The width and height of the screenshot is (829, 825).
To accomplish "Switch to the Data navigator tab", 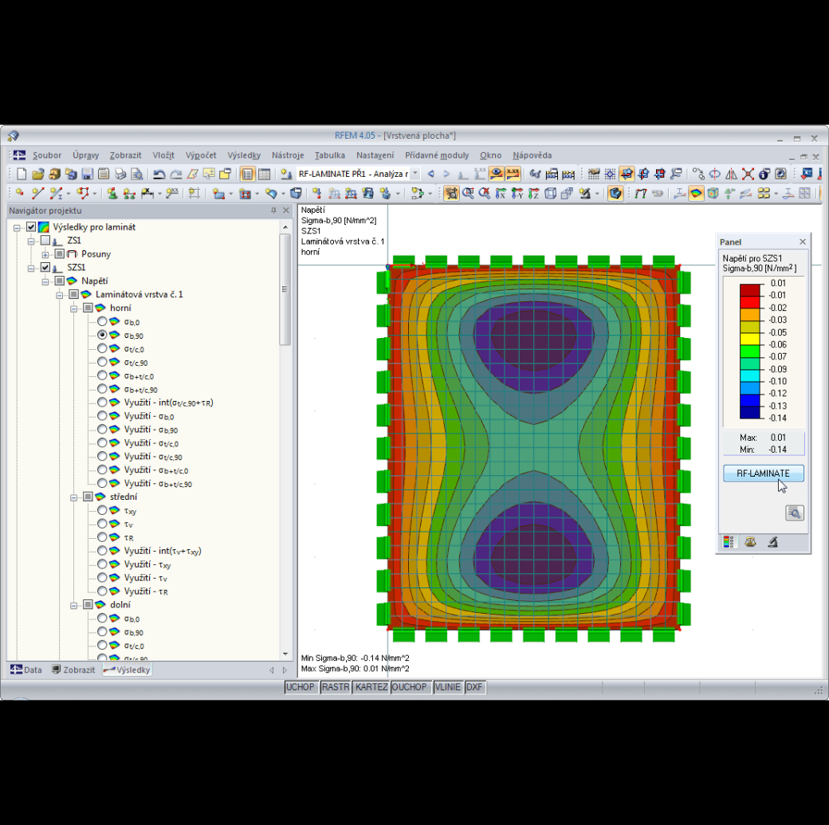I will 26,670.
